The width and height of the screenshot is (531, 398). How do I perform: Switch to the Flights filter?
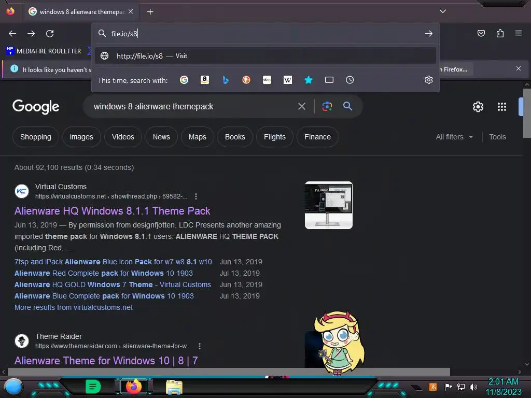[x=275, y=137]
